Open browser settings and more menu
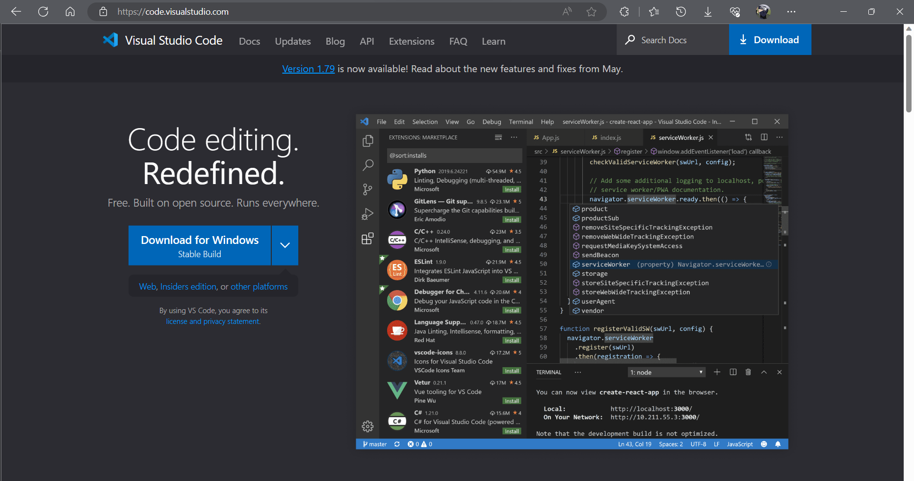914x481 pixels. [791, 12]
